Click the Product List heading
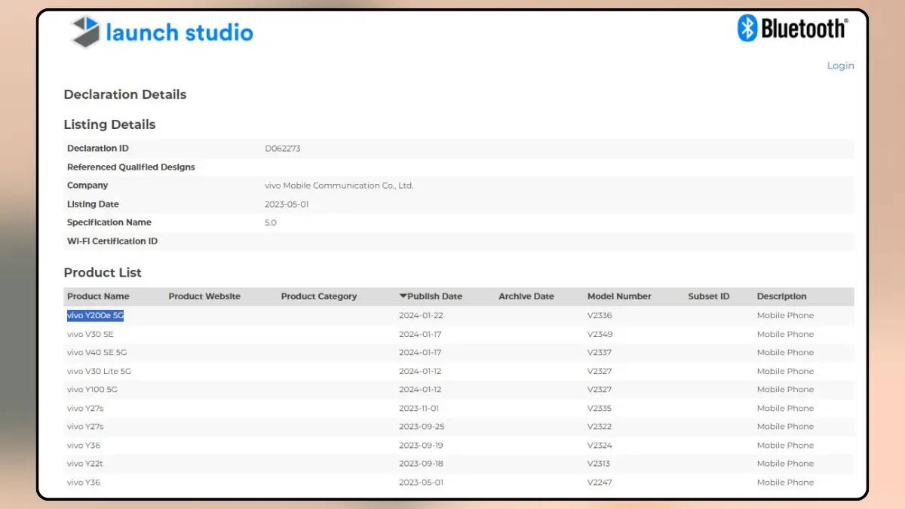 click(x=103, y=272)
